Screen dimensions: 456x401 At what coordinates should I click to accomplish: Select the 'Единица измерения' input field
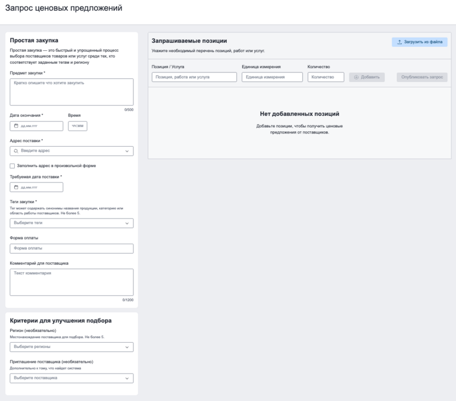pos(272,77)
